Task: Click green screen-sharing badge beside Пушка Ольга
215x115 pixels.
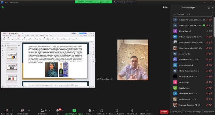Action: coord(204,25)
